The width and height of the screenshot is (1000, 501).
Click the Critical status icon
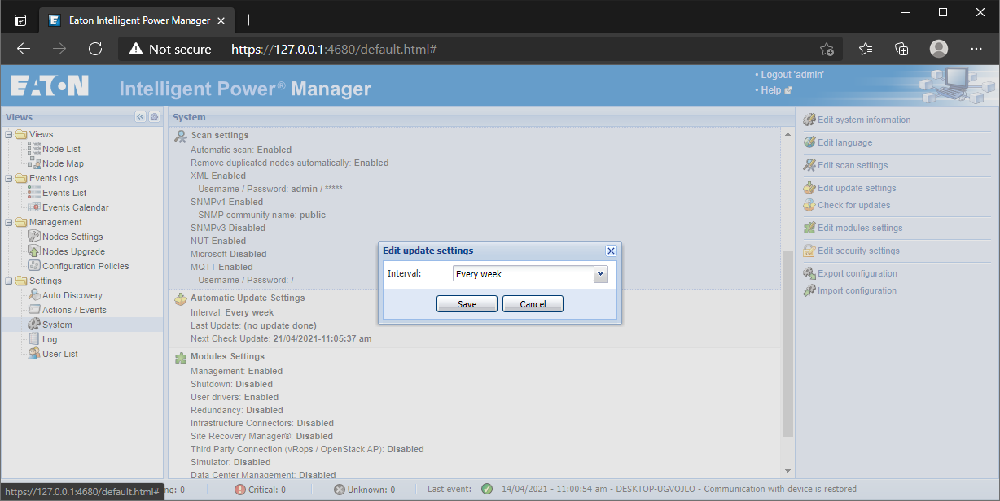pyautogui.click(x=240, y=490)
